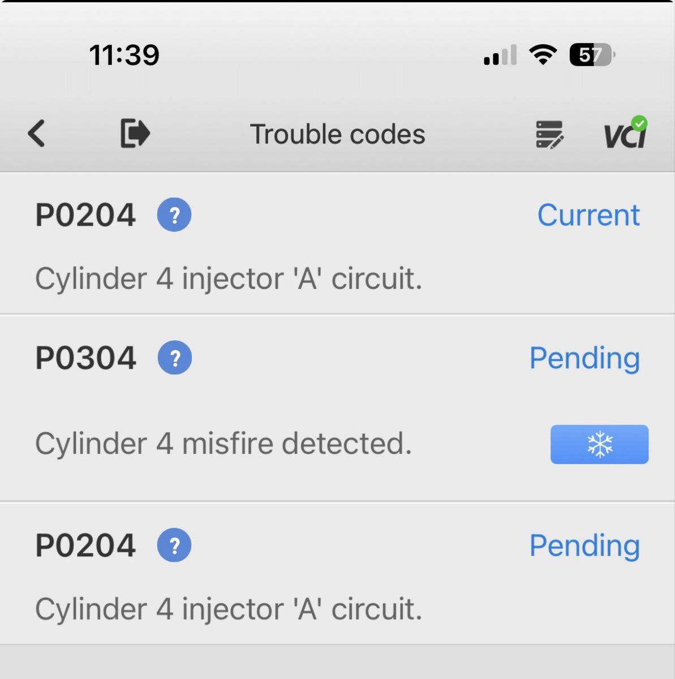Image resolution: width=675 pixels, height=679 pixels.
Task: Tap Pending status next to P0304
Action: pyautogui.click(x=584, y=358)
